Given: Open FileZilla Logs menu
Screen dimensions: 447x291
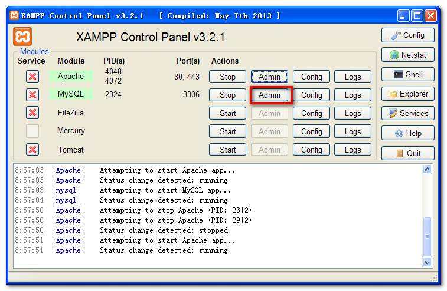Looking at the screenshot, I should [x=353, y=113].
